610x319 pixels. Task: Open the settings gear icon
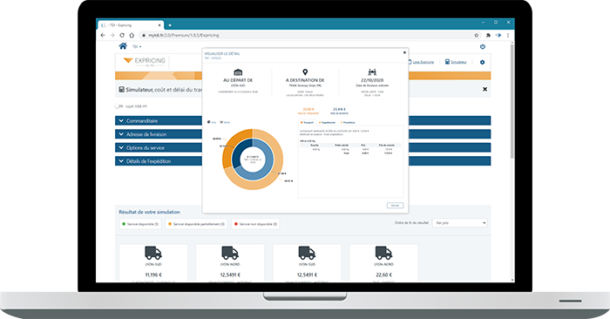tap(483, 62)
